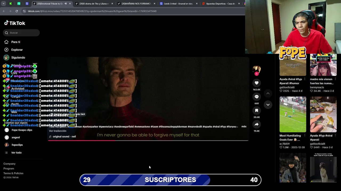The width and height of the screenshot is (341, 191).
Task: Open 'madre mía vienen fuertes' video thumbnail
Action: click(323, 65)
